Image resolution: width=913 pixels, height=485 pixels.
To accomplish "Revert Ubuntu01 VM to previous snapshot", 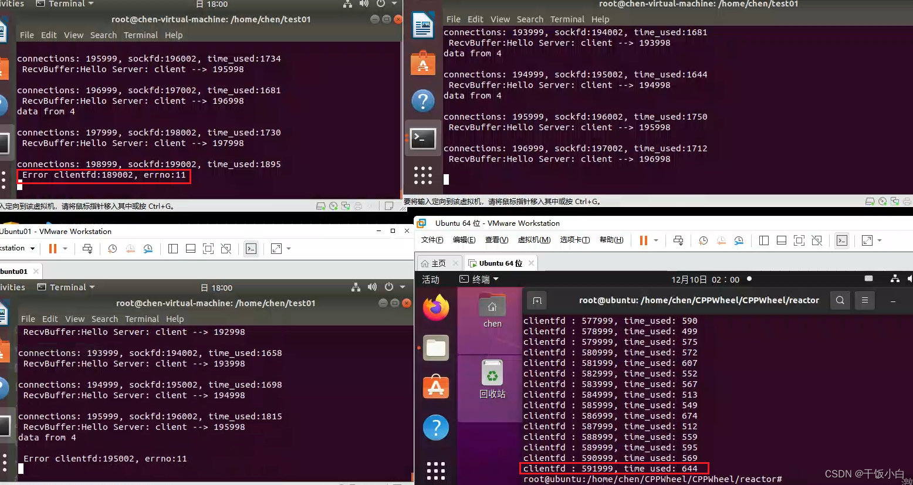I will coord(130,249).
